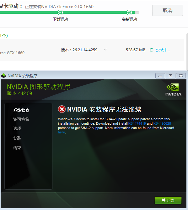
Task: Select the 结束 step in sidebar
Action: click(17, 148)
